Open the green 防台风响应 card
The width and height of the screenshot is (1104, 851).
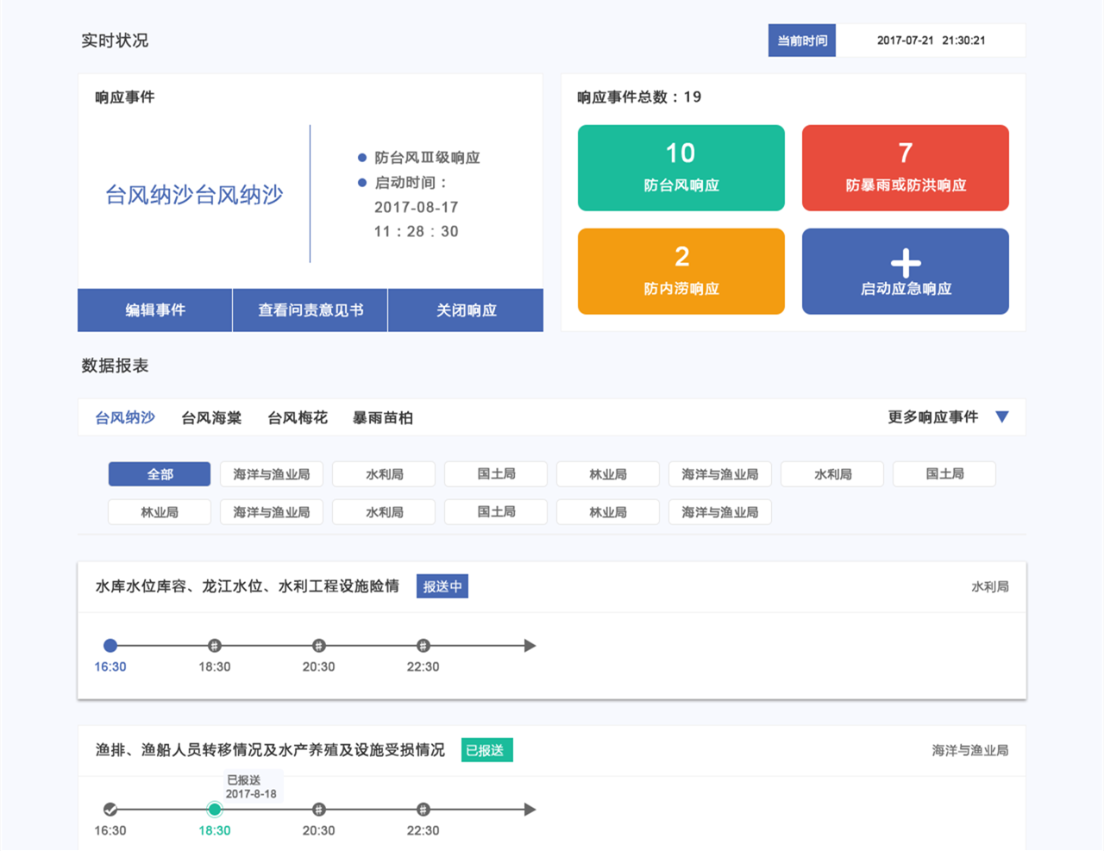[x=681, y=168]
